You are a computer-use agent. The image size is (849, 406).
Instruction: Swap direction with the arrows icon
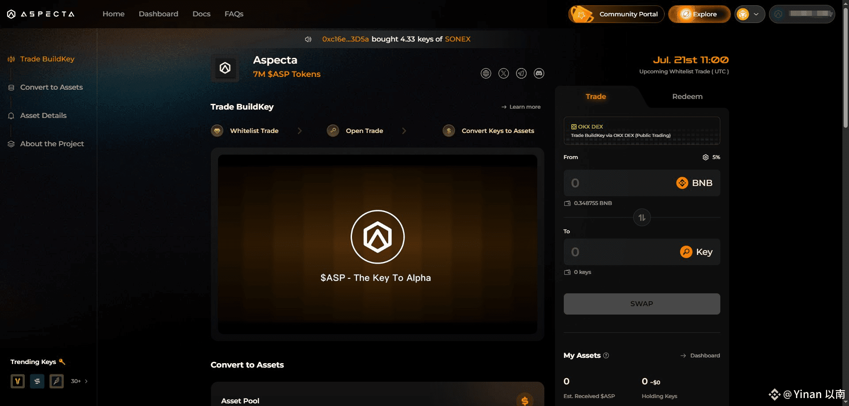click(x=642, y=217)
